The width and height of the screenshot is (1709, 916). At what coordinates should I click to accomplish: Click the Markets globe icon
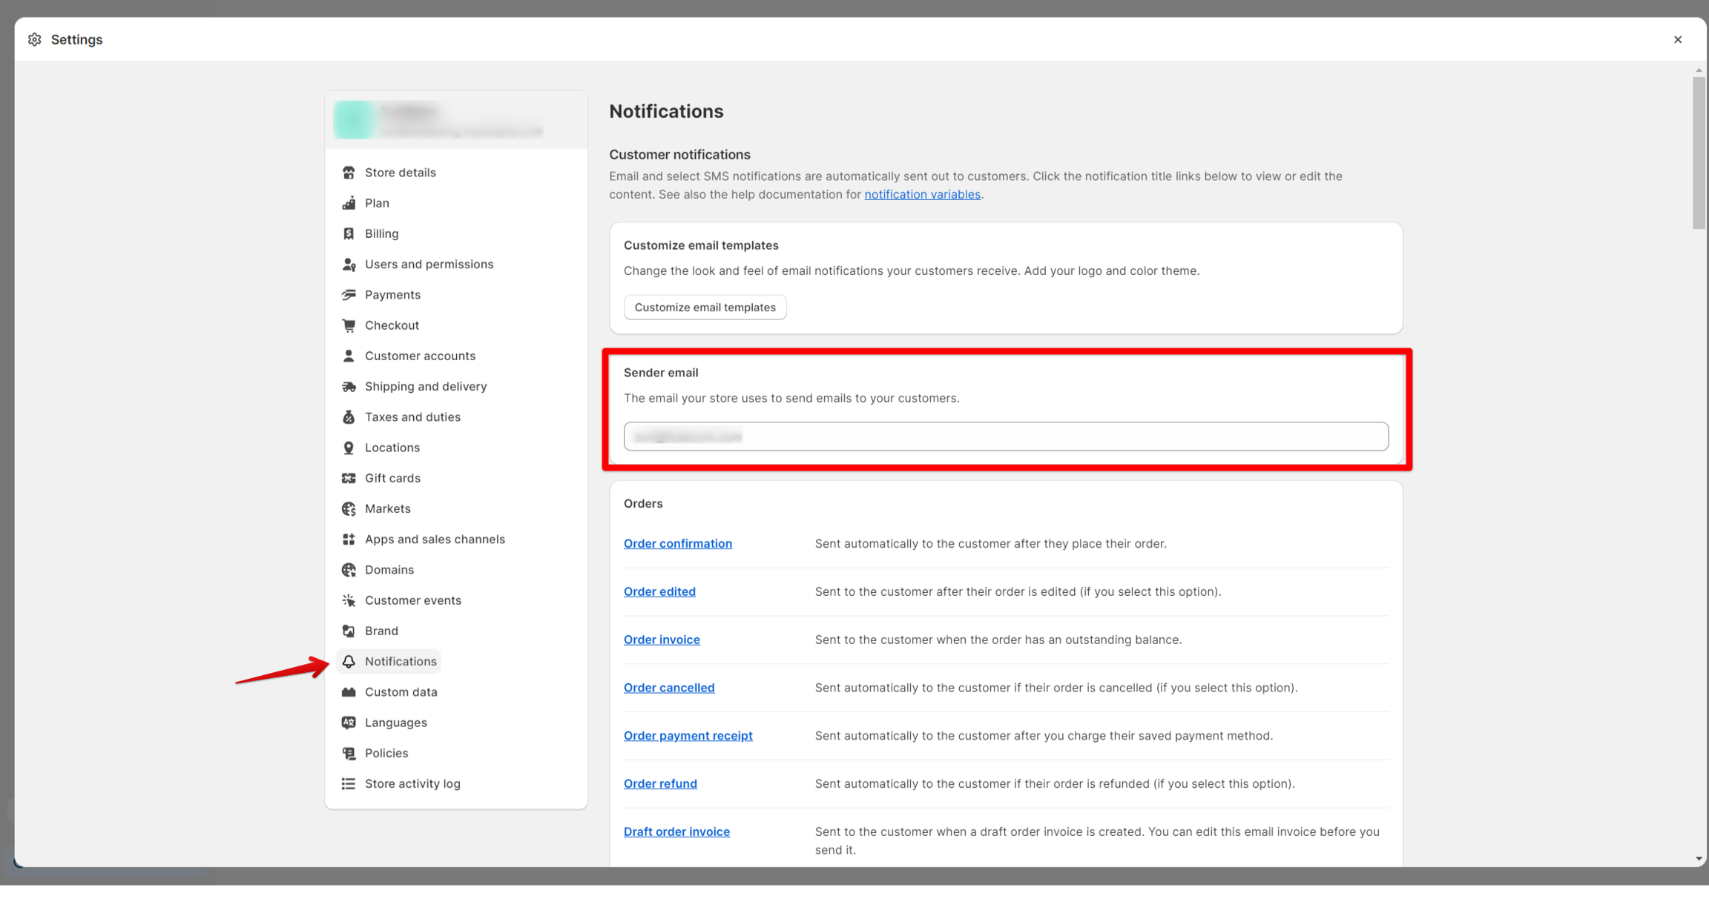349,509
